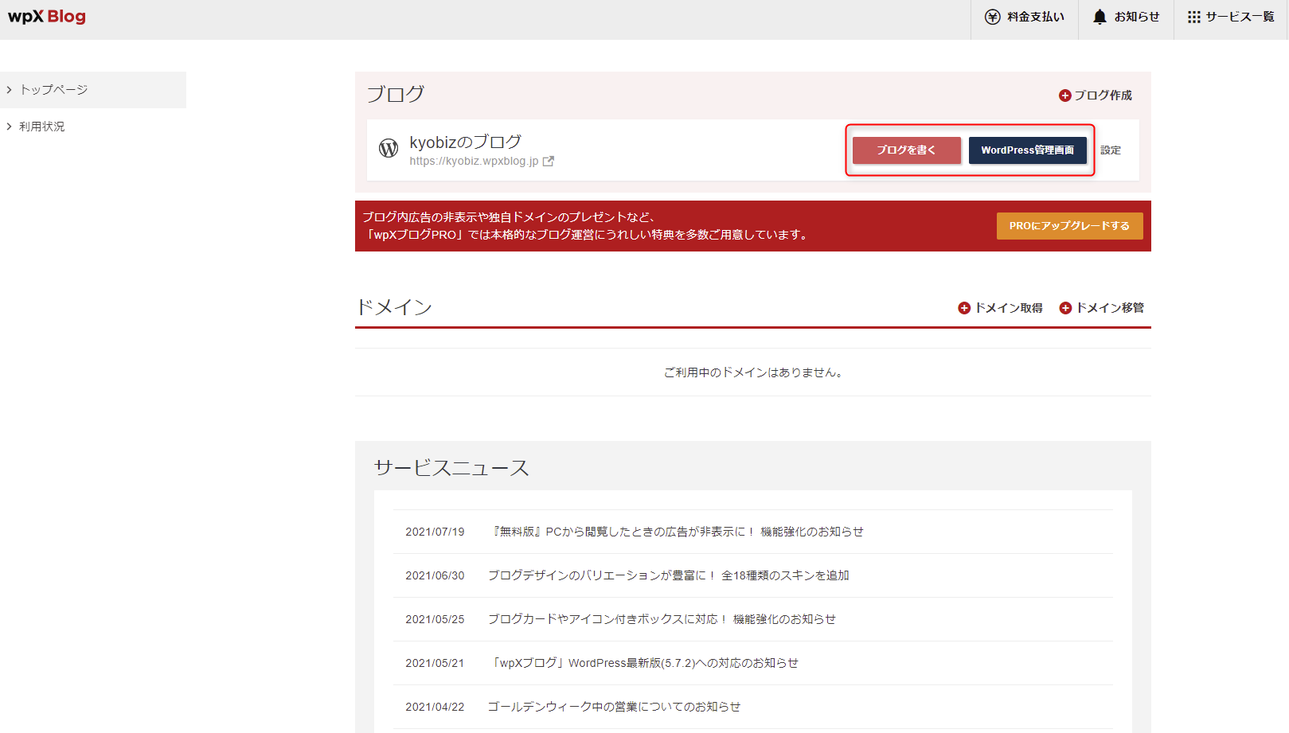This screenshot has height=733, width=1289.
Task: Open 料金支払い in the top bar
Action: pyautogui.click(x=1025, y=17)
